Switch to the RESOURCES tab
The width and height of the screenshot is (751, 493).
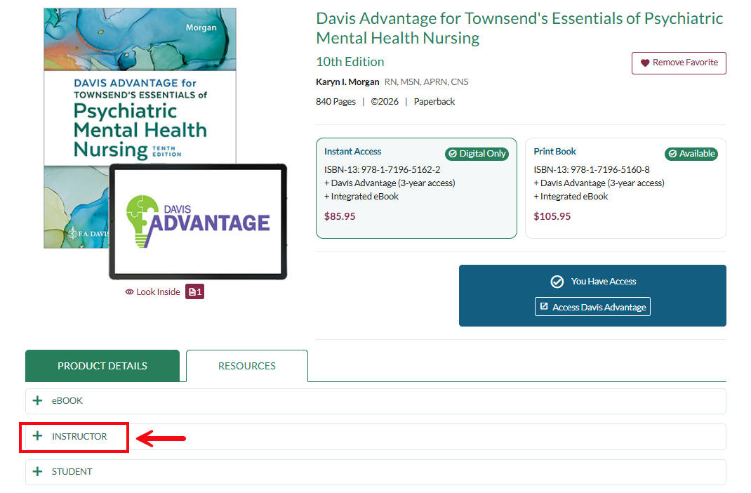point(247,366)
